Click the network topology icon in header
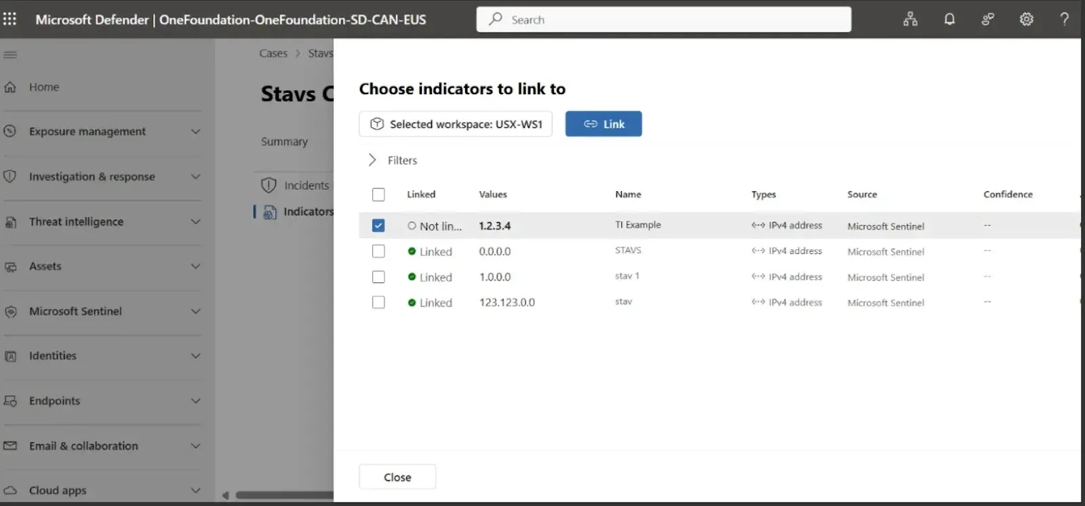The width and height of the screenshot is (1085, 506). click(910, 19)
